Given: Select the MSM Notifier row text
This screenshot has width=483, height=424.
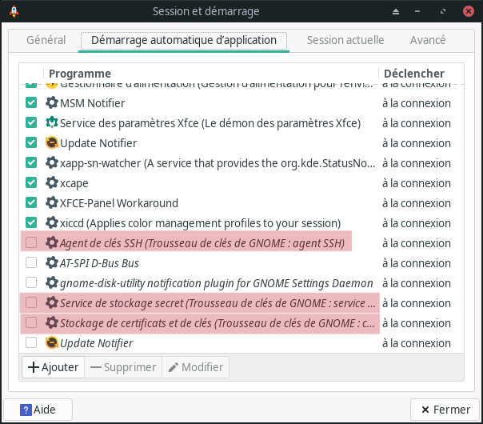Looking at the screenshot, I should pos(93,103).
